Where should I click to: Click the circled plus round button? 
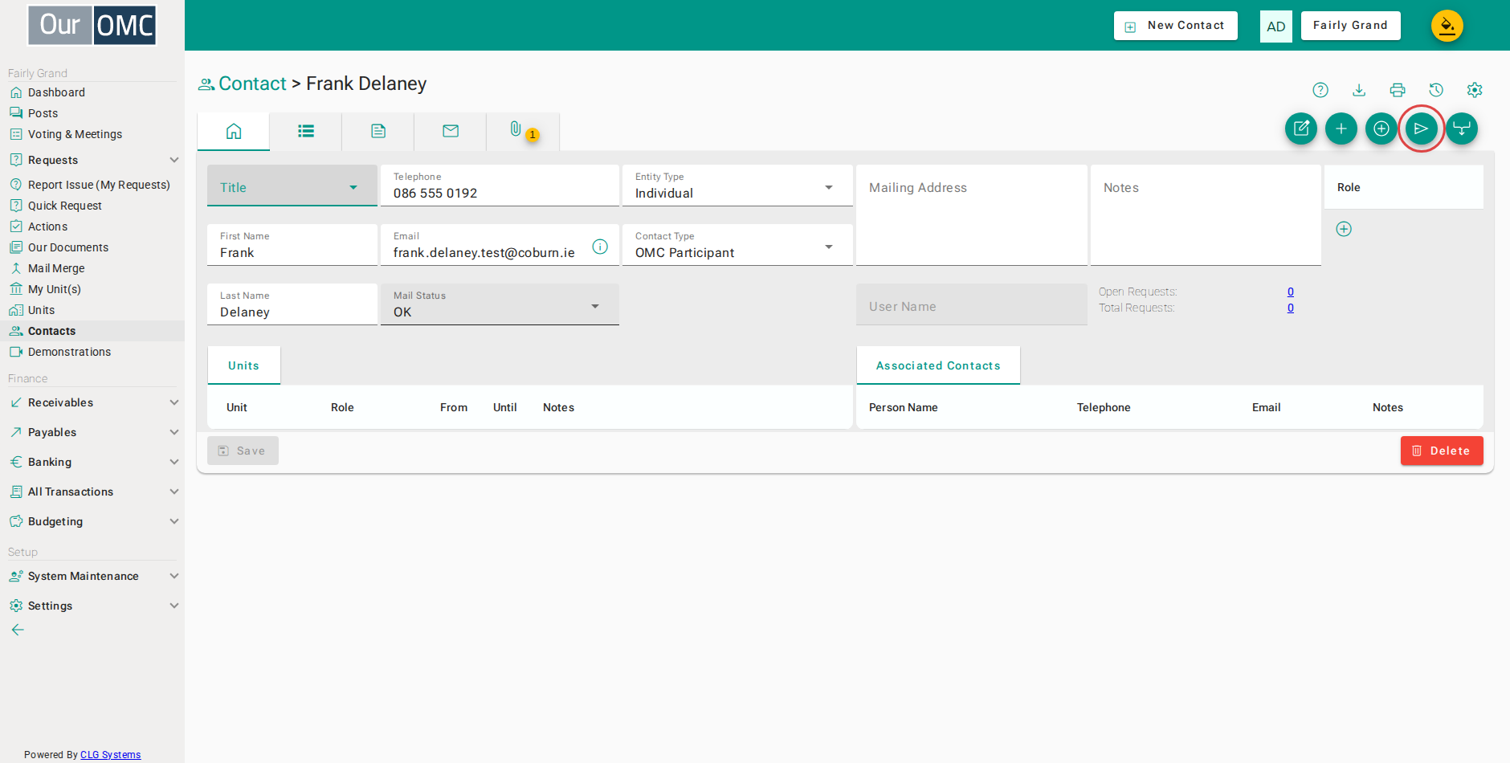pyautogui.click(x=1381, y=129)
